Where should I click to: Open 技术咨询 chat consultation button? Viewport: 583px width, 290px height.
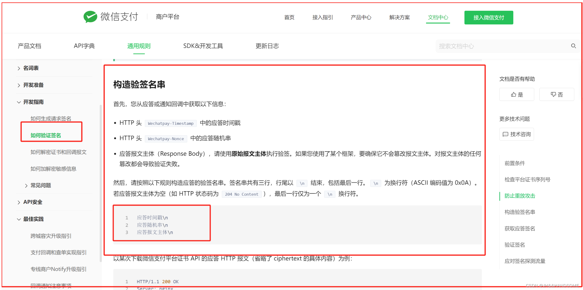tap(516, 134)
